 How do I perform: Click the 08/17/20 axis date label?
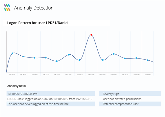12,74
